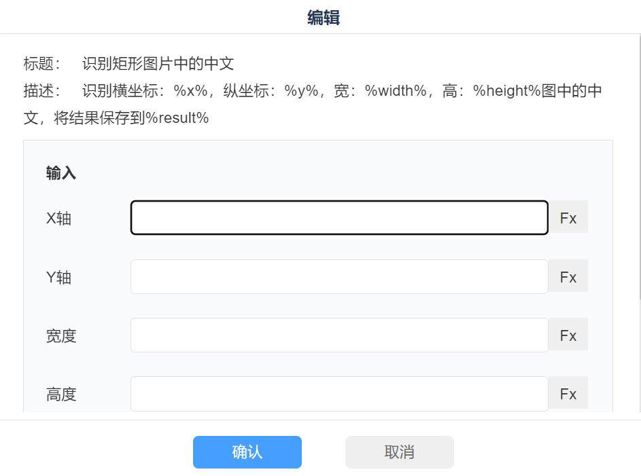The width and height of the screenshot is (641, 476).
Task: Focus the X轴 input field
Action: [339, 218]
